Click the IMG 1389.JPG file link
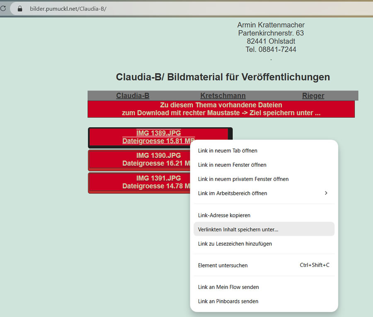 point(158,133)
